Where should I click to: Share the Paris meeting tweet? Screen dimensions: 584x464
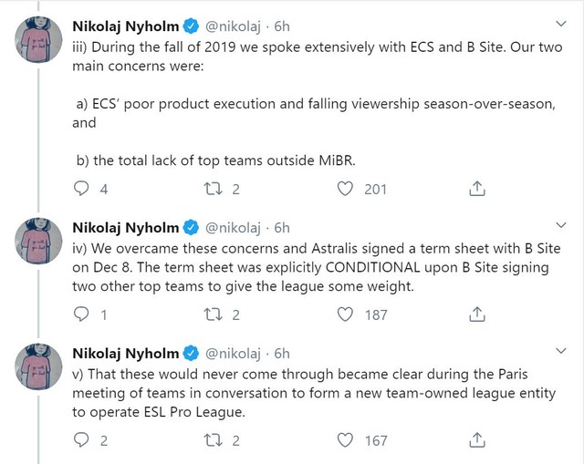click(x=476, y=439)
